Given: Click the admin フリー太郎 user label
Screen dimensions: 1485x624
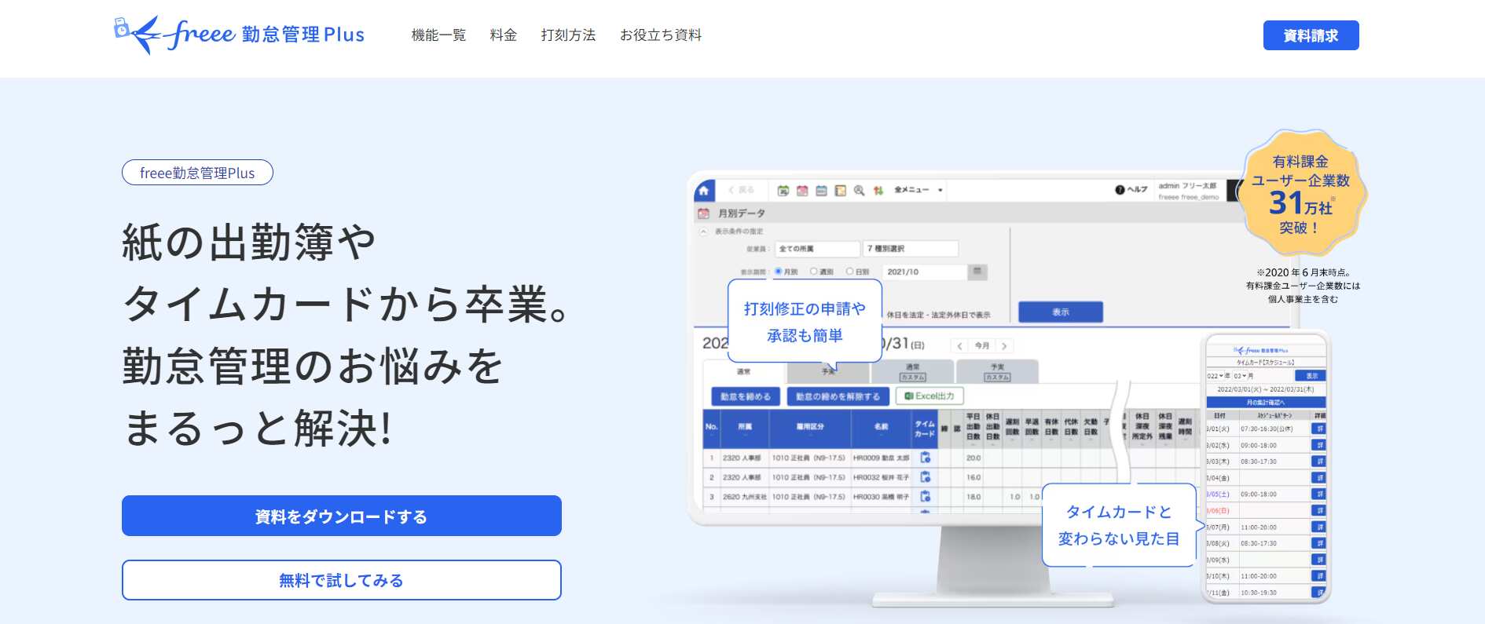Looking at the screenshot, I should click(1187, 186).
